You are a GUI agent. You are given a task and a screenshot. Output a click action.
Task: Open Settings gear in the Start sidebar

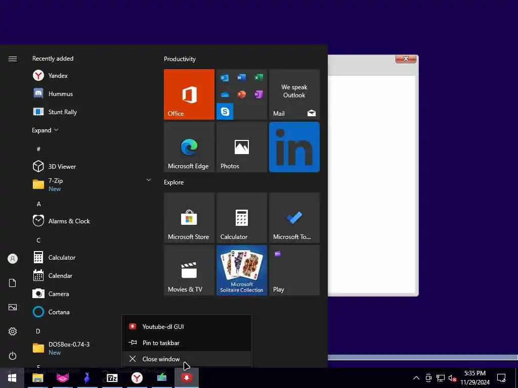click(x=13, y=331)
